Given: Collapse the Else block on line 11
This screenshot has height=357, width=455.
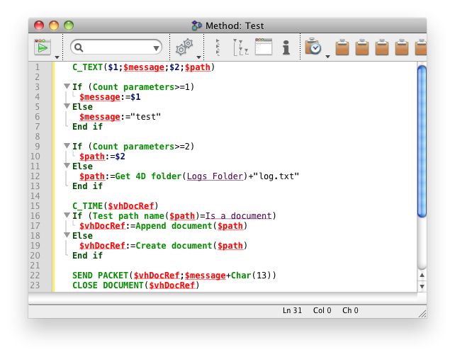Looking at the screenshot, I should 67,166.
